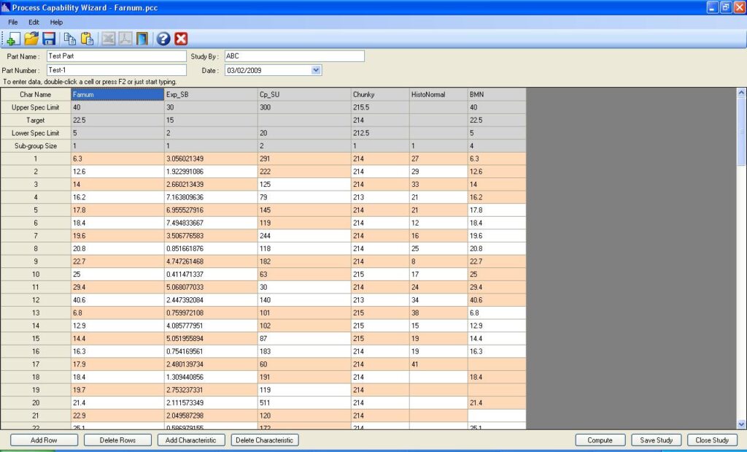The width and height of the screenshot is (747, 452).
Task: Select Exp_SB cell 7.163809636
Action: coord(211,197)
